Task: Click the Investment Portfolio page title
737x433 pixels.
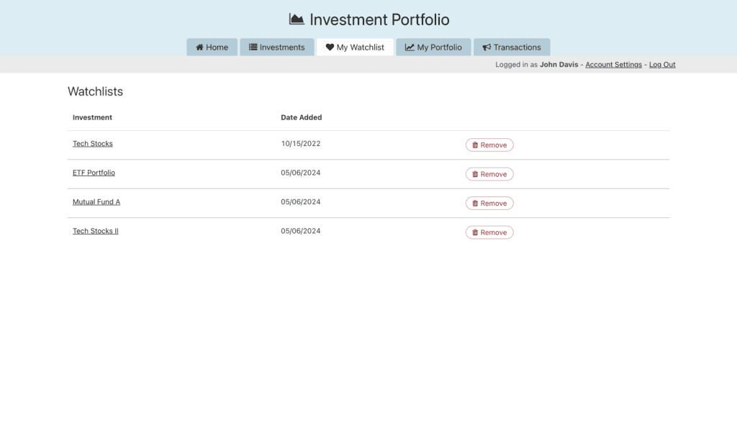Action: 379,19
